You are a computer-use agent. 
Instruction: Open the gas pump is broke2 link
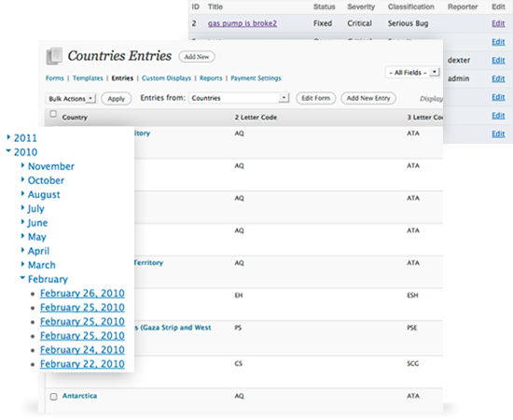(x=243, y=23)
